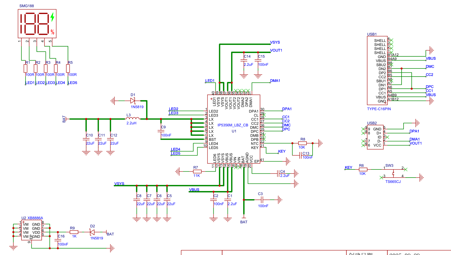This screenshot has width=451, height=255.
Task: Click the green lightning bolt on SMG188
Action: click(52, 17)
